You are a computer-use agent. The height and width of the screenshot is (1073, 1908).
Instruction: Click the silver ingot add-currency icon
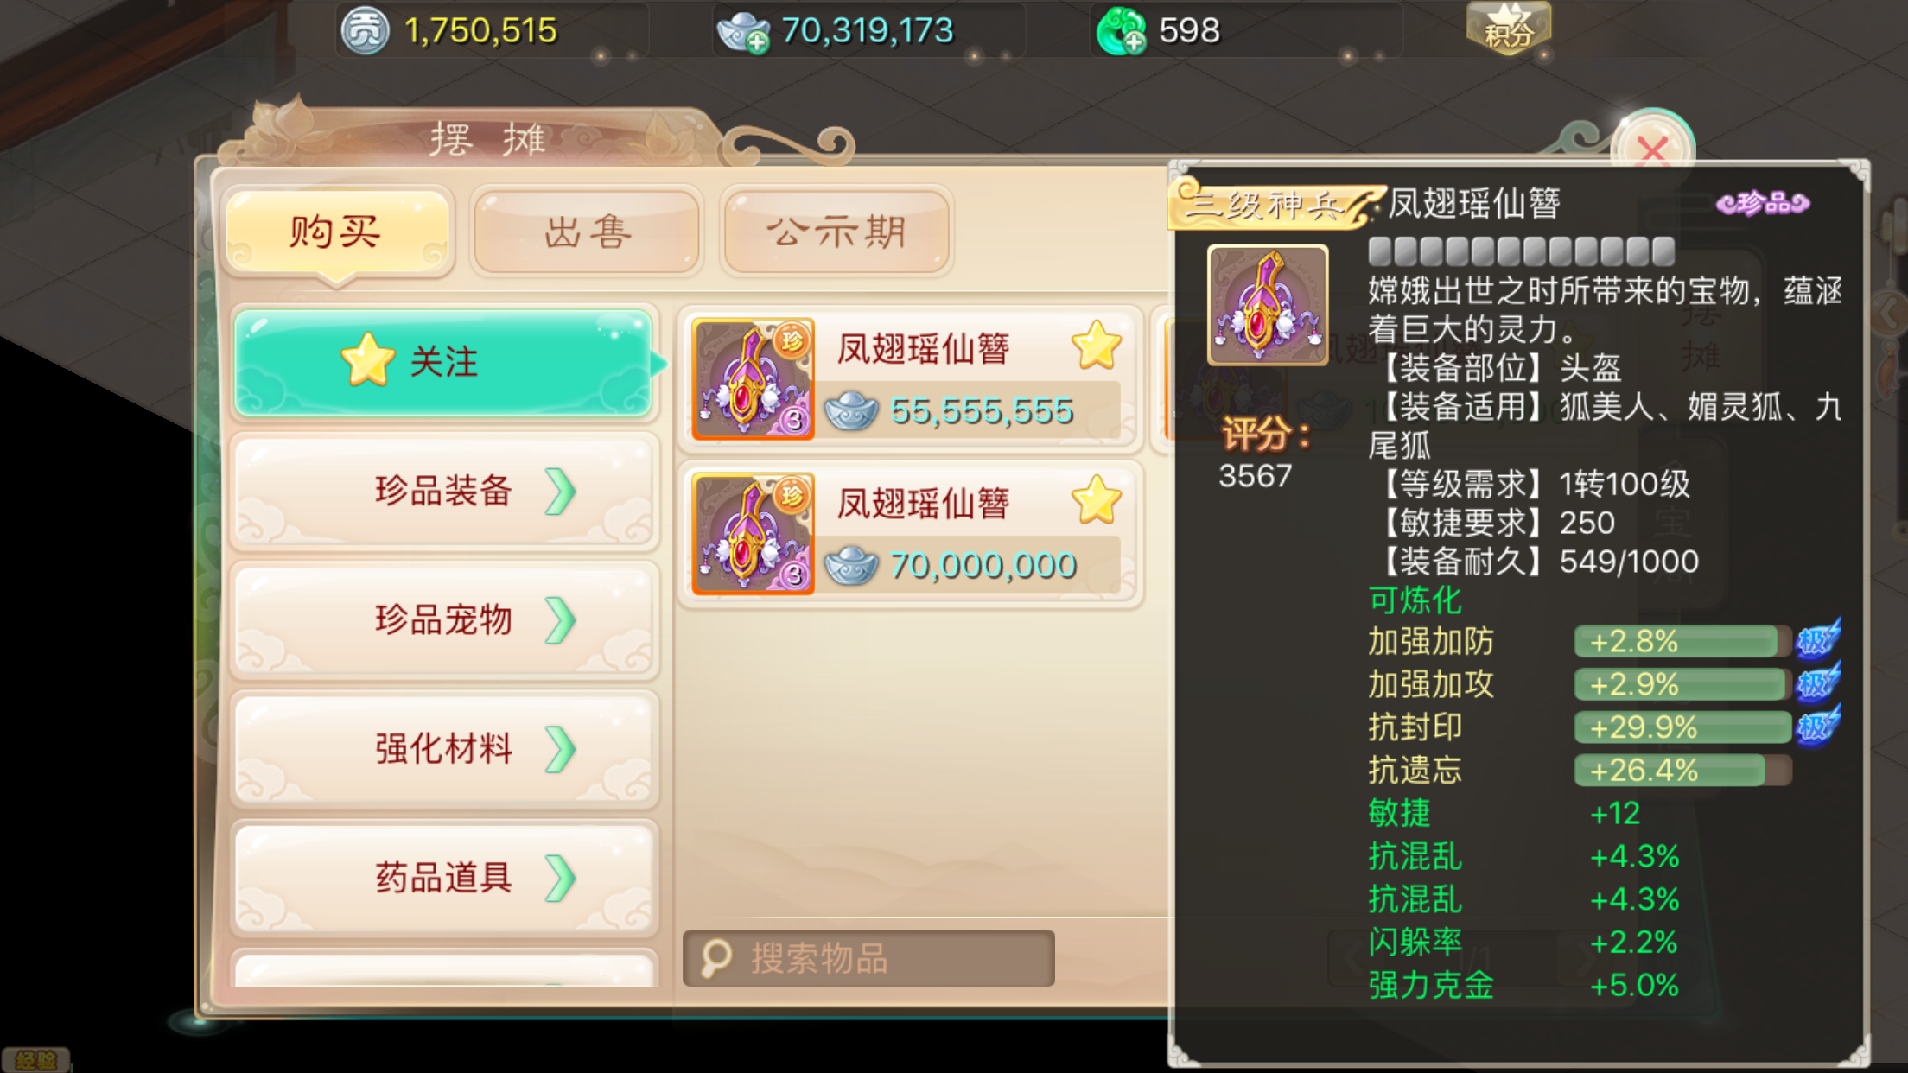pyautogui.click(x=743, y=31)
